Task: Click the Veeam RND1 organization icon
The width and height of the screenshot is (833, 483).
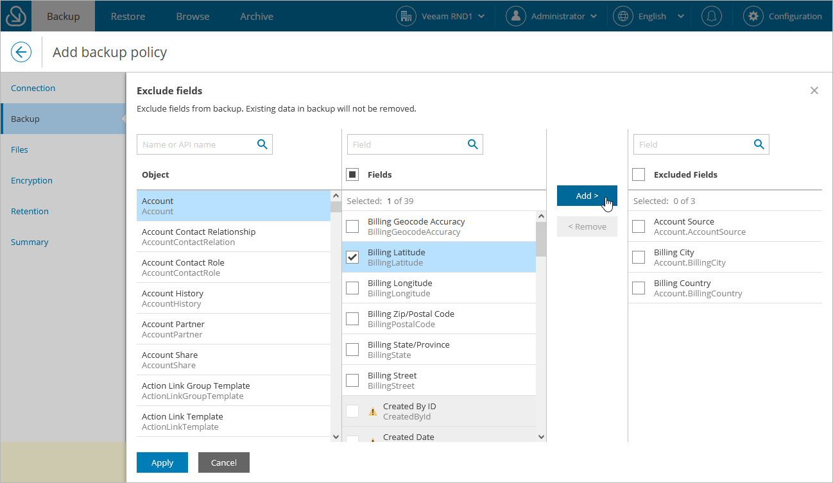Action: [x=406, y=15]
